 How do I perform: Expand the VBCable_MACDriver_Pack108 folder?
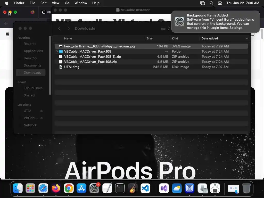[x=57, y=51]
